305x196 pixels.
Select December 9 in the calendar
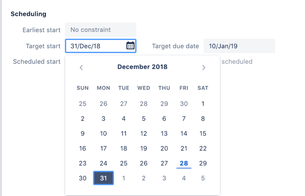[82, 133]
